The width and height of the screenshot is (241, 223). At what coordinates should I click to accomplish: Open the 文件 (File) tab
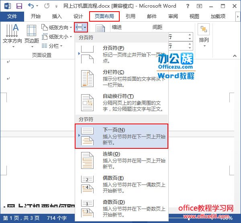[12, 16]
